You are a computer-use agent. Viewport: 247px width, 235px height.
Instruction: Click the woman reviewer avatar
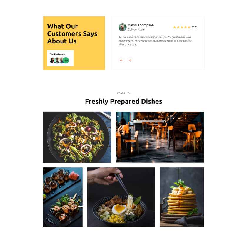pos(52,61)
